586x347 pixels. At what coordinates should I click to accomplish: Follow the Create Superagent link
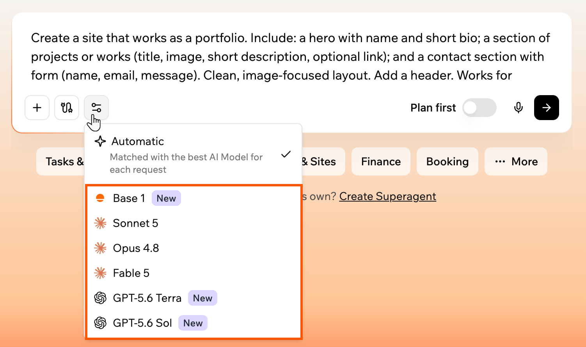pos(387,196)
